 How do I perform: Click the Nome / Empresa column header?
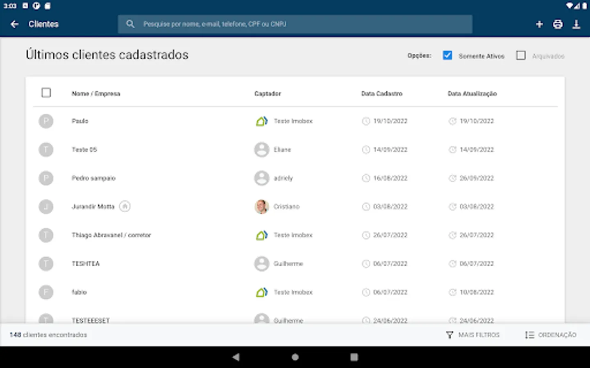[x=96, y=94]
